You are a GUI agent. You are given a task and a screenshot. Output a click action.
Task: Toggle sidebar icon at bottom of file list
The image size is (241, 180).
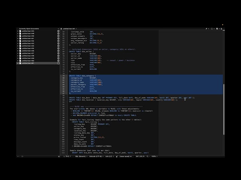point(59,156)
